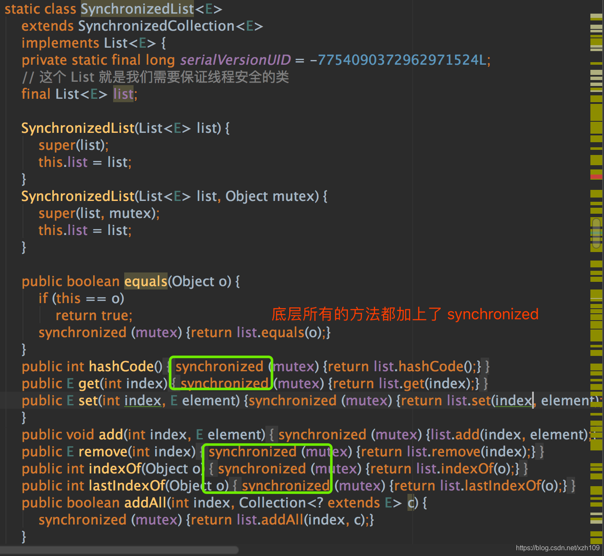Click the vertical scrollbar thumb in the editor

pos(596,233)
